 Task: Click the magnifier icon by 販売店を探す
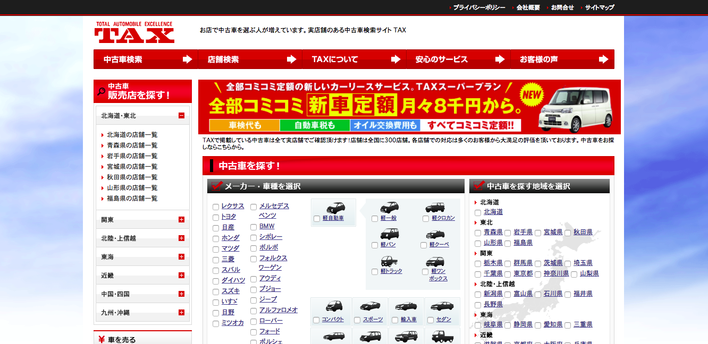point(101,91)
